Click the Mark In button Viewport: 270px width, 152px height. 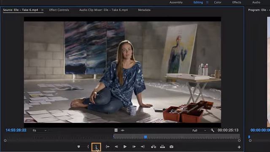click(88, 147)
